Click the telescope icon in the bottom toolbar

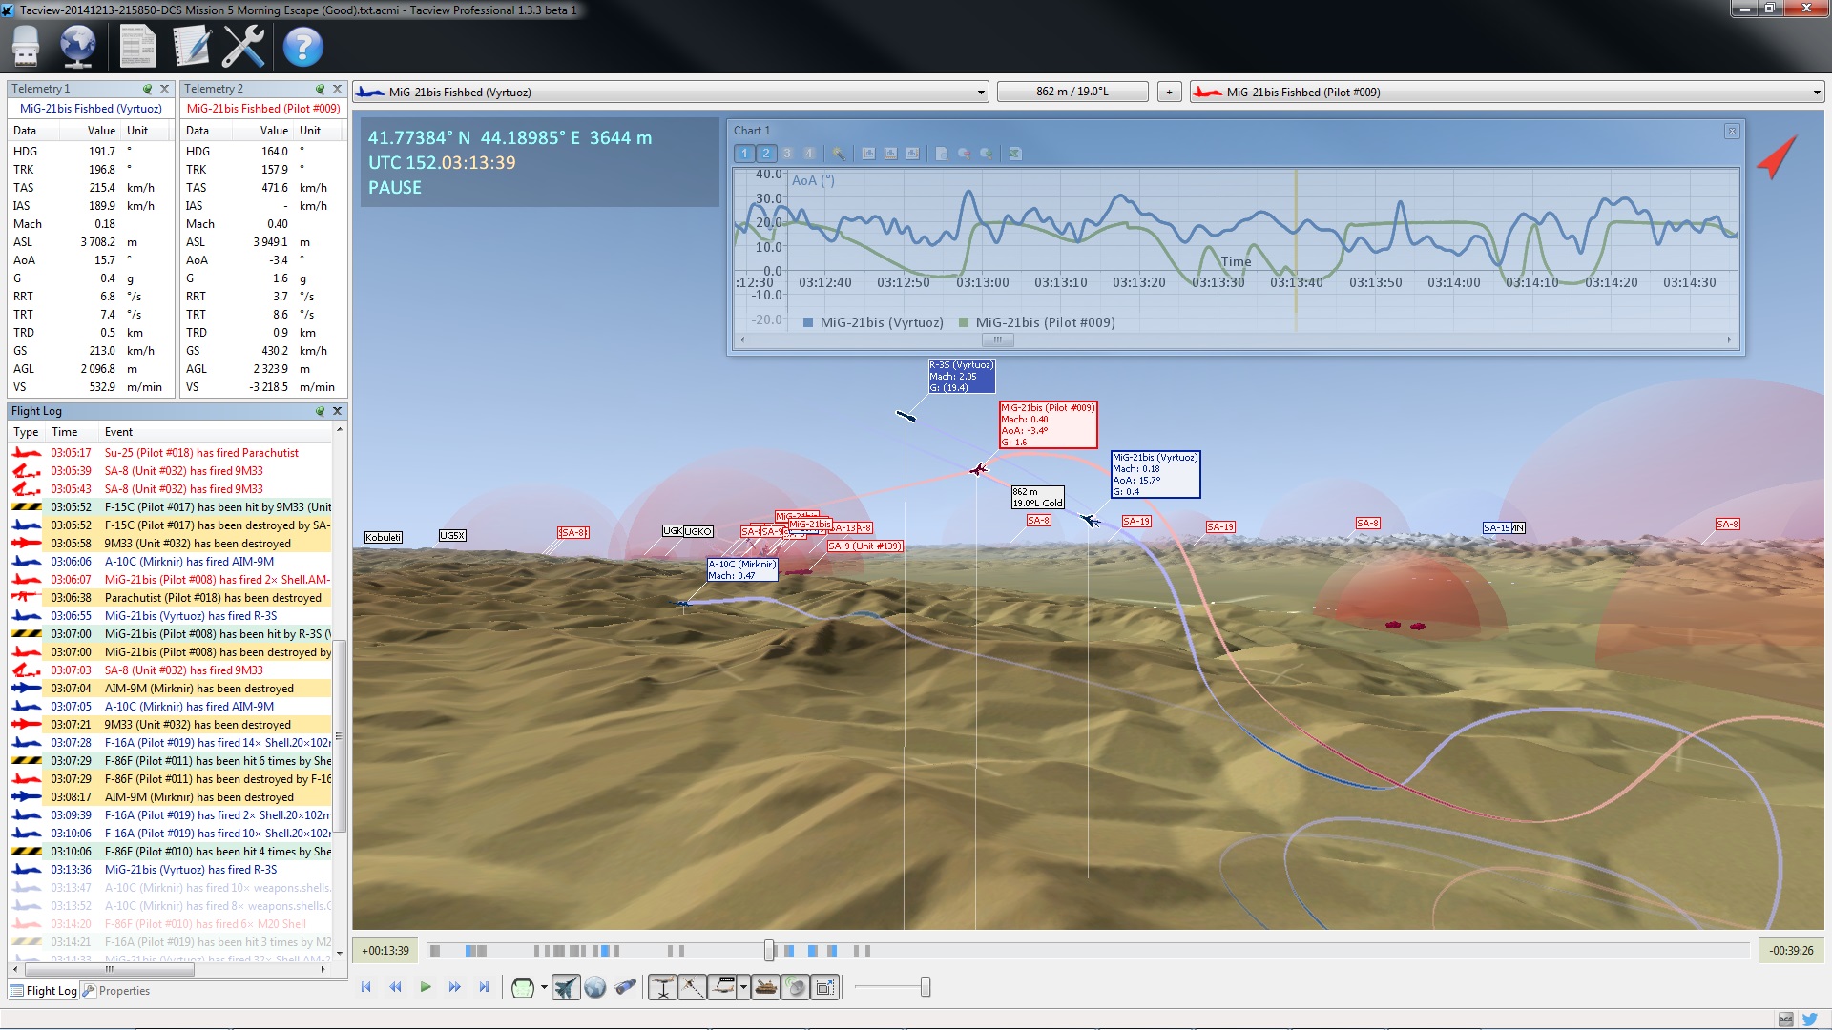pos(625,988)
